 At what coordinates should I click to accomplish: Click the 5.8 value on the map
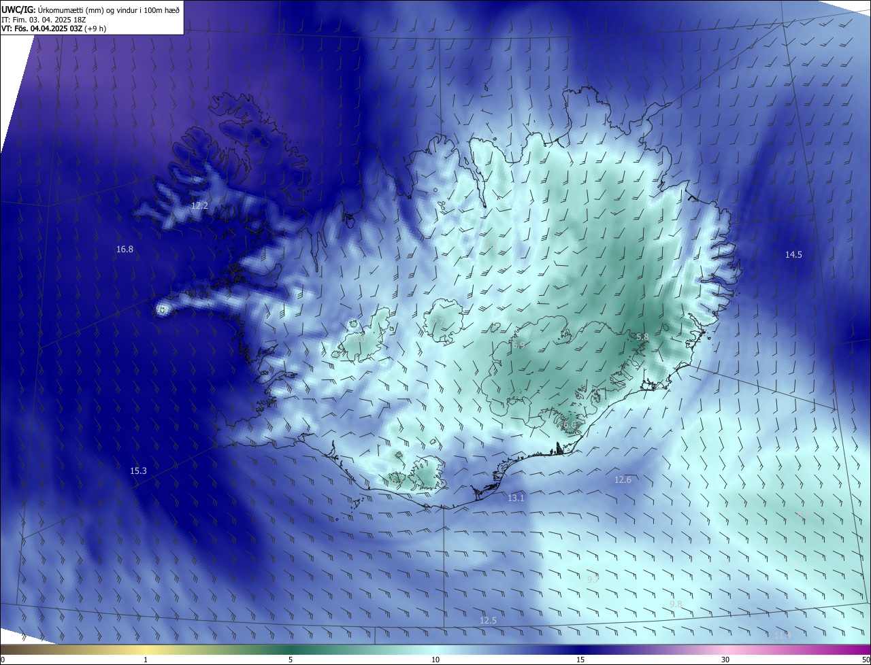click(642, 337)
